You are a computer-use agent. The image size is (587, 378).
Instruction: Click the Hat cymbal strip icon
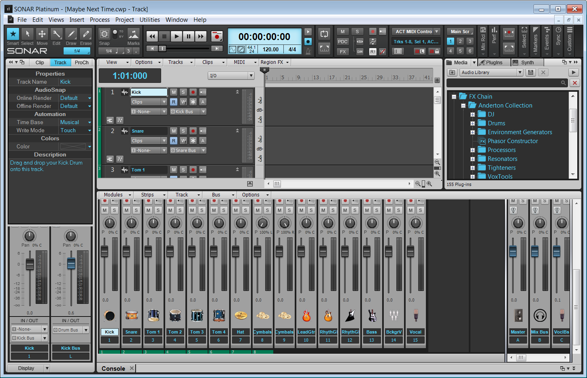point(240,315)
